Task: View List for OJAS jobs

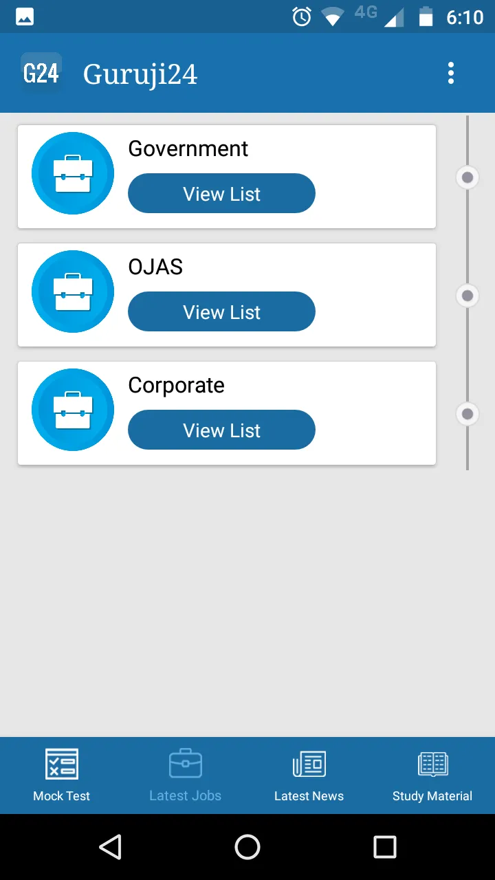Action: tap(221, 312)
